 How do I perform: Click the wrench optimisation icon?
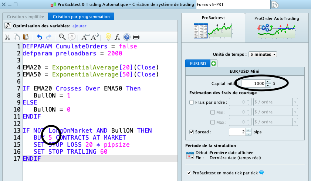coord(7,25)
